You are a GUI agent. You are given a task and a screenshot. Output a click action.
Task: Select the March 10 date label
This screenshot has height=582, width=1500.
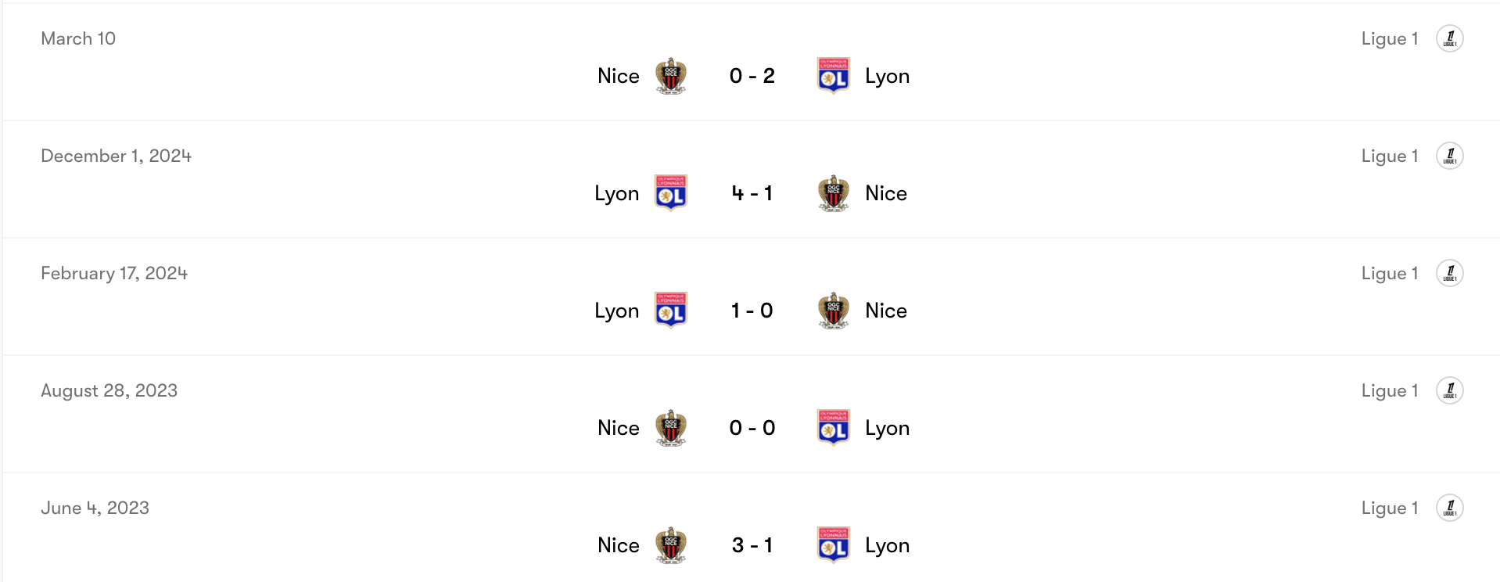tap(78, 38)
